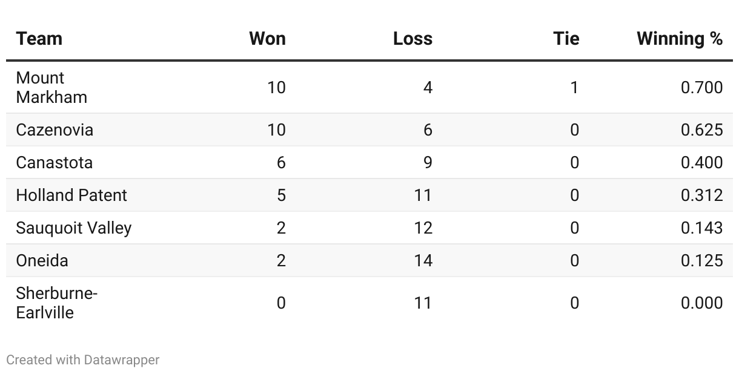Select the Holland Patent team cell
This screenshot has height=374, width=739.
pyautogui.click(x=71, y=195)
